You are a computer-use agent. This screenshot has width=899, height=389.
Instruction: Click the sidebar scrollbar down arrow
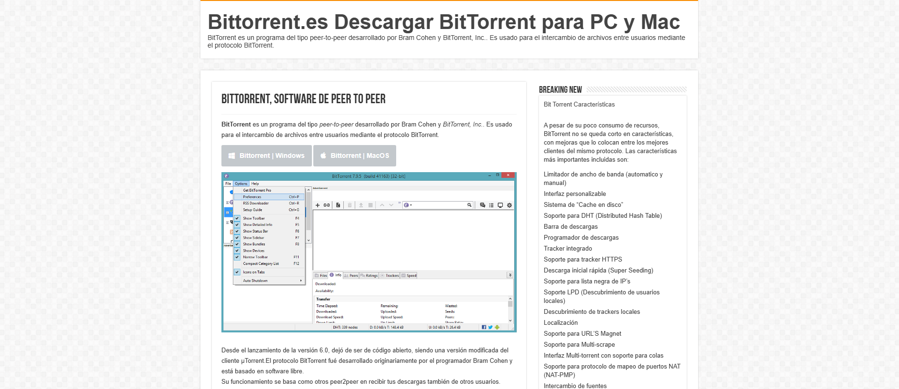309,241
